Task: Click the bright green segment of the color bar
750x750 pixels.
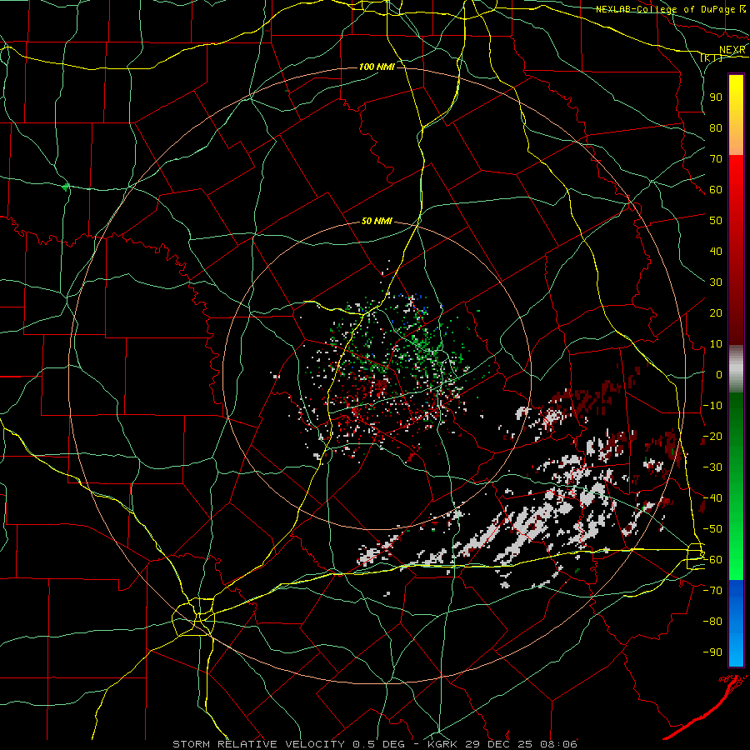Action: tap(736, 487)
